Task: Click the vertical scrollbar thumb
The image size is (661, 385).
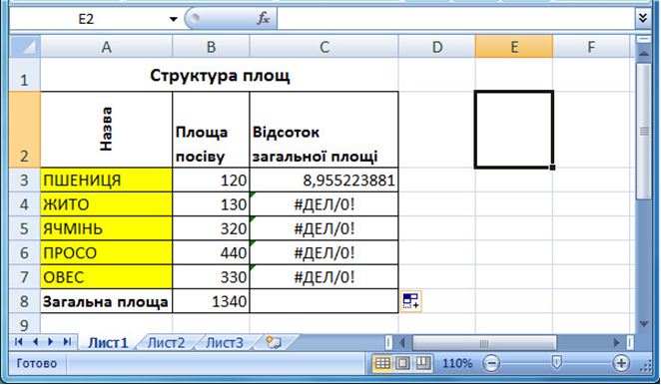Action: 644,132
